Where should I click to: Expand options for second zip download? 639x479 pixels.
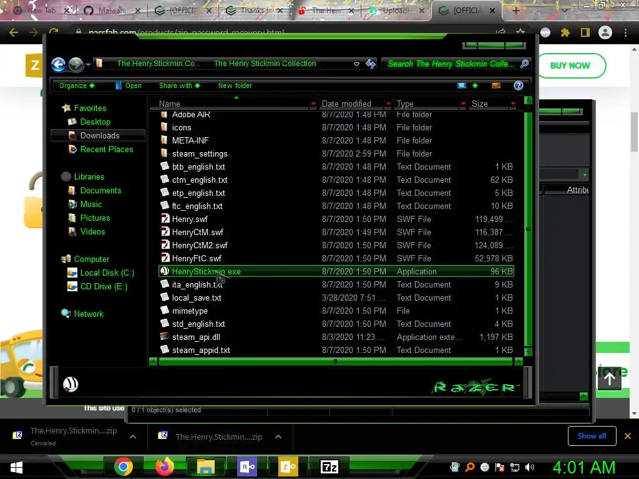click(278, 437)
